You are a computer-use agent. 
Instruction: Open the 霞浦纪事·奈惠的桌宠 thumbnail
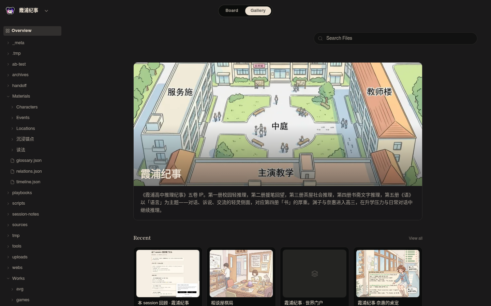[388, 273]
